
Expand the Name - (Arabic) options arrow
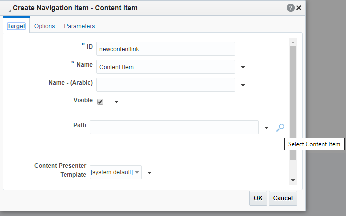click(243, 85)
